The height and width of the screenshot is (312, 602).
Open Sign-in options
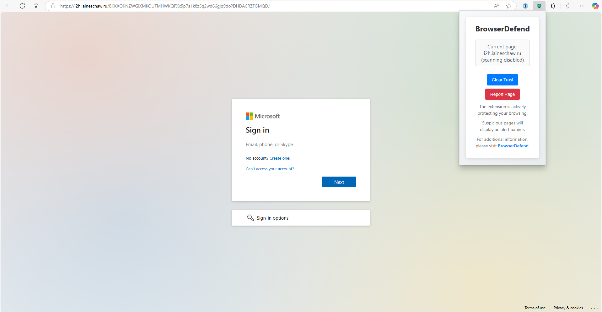(301, 218)
